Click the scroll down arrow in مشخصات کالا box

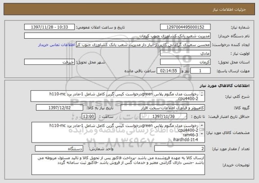(x=202, y=134)
